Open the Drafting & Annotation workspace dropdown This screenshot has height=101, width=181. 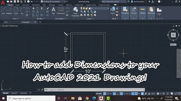point(53,1)
